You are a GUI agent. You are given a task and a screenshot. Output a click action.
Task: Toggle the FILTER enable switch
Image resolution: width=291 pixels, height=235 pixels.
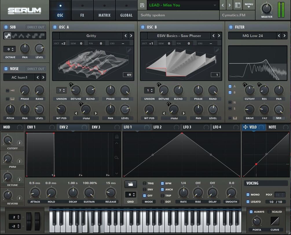point(231,27)
